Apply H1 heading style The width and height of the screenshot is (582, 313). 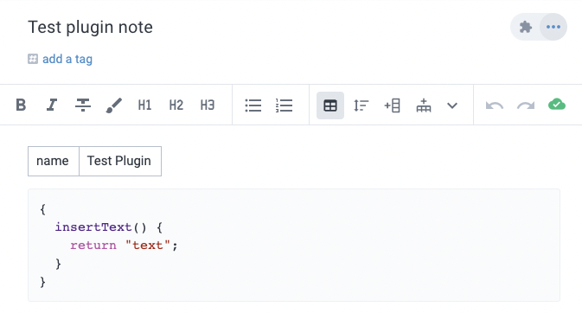pos(144,105)
